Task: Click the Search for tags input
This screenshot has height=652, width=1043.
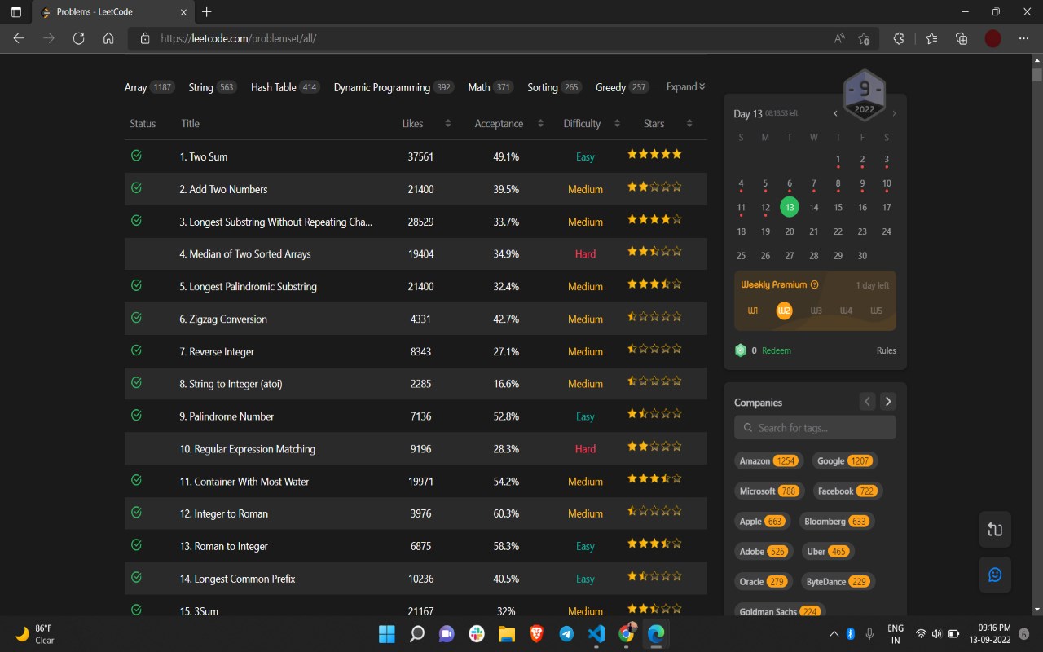Action: 815,427
